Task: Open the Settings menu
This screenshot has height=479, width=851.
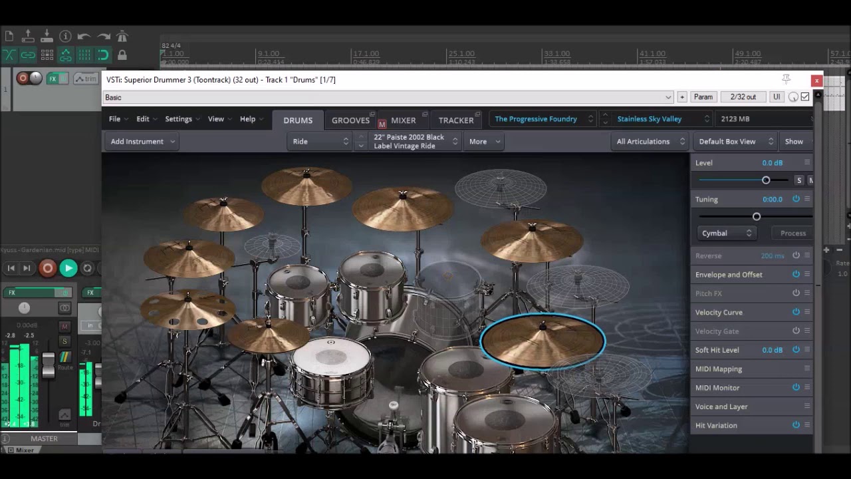Action: point(182,119)
